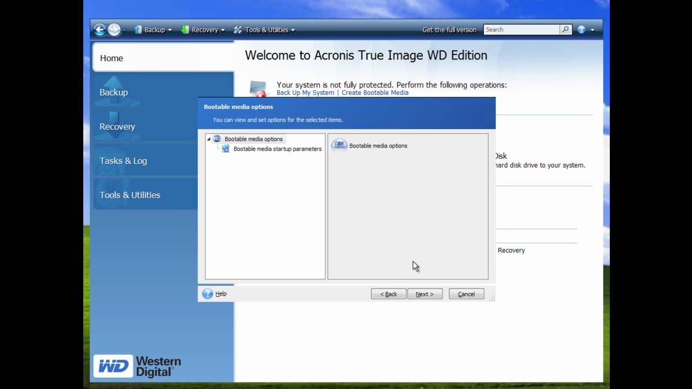692x389 pixels.
Task: Open the navigation history dropdown arrow
Action: (124, 30)
